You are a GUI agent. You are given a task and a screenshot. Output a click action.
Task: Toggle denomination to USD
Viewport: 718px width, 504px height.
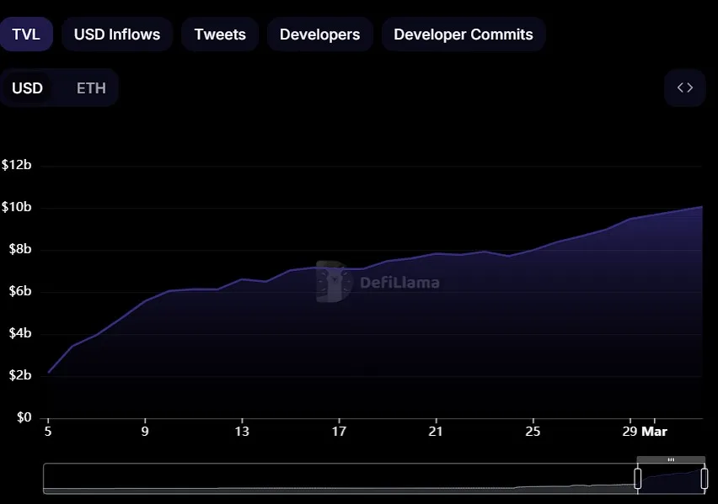(x=28, y=88)
